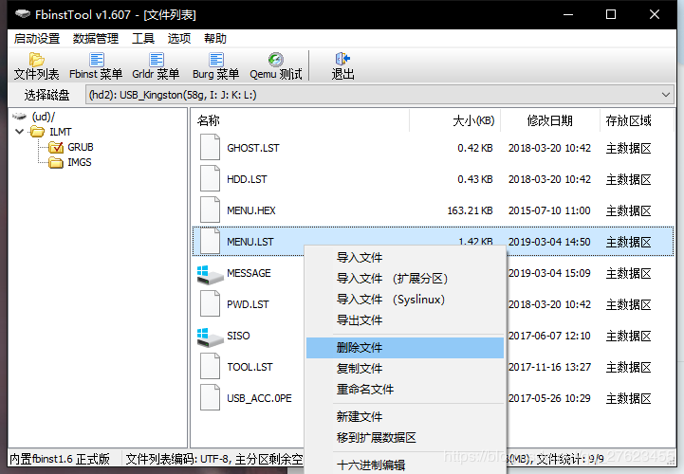
Task: Choose 移到扩展数据区 from context menu
Action: point(405,437)
